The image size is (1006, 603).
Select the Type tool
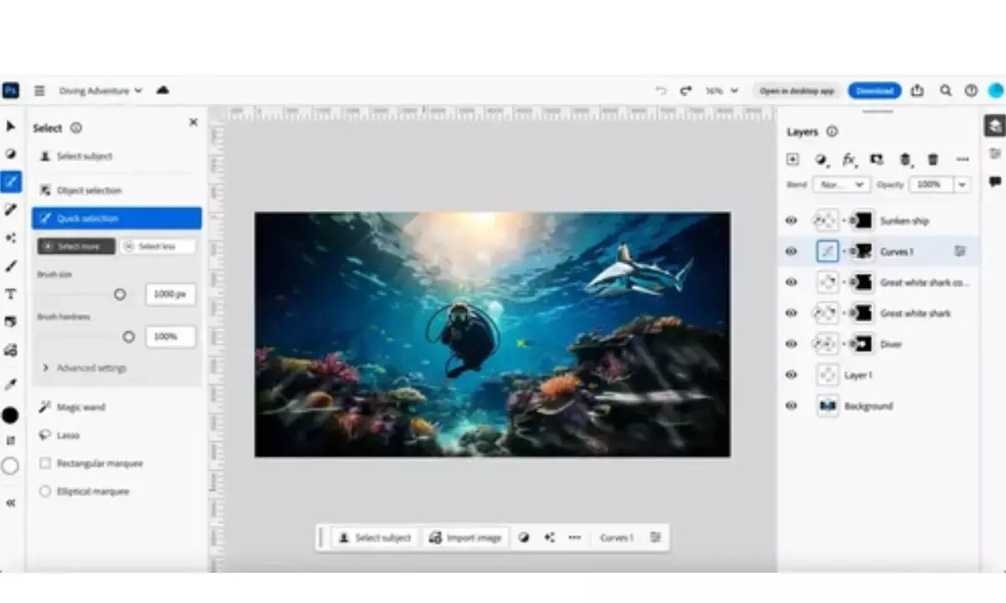point(11,294)
